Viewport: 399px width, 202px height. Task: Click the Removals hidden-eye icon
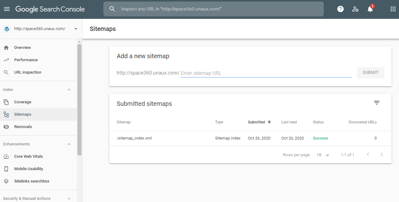click(x=6, y=127)
